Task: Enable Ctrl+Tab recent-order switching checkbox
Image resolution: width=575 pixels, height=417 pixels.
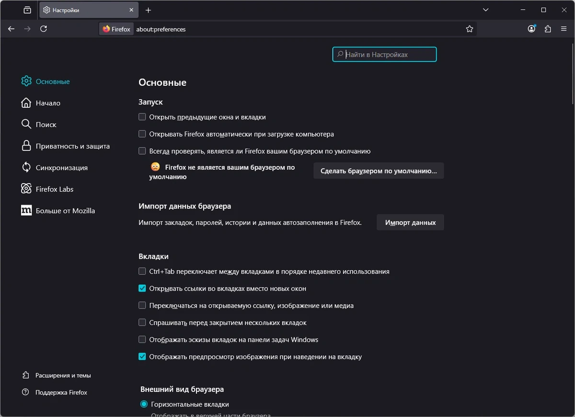Action: tap(142, 271)
